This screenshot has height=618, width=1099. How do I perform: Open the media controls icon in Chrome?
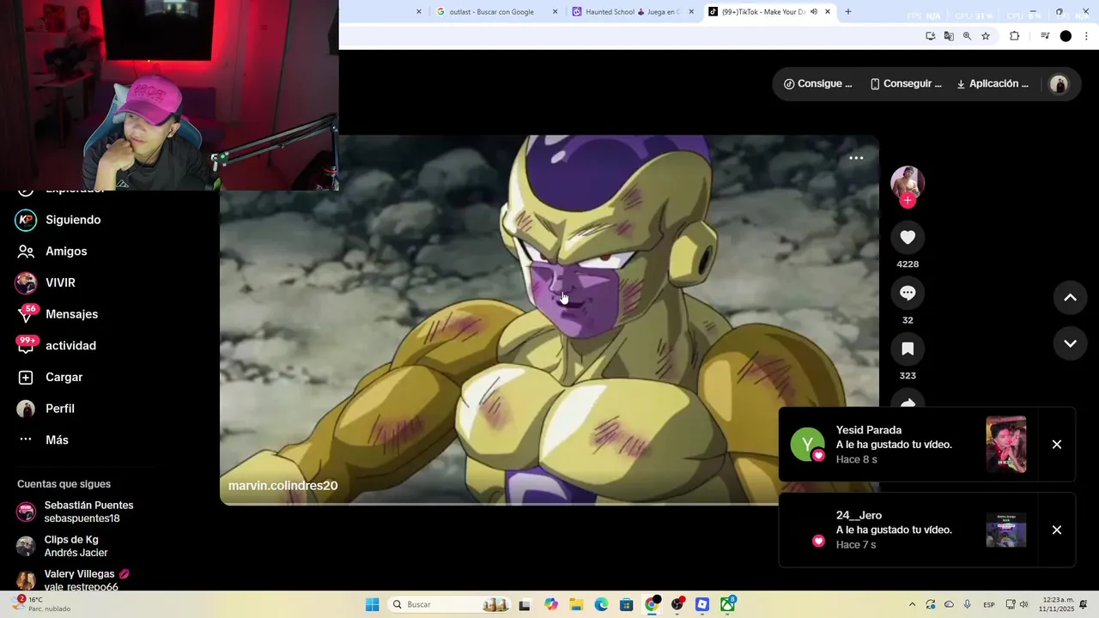(x=1045, y=36)
